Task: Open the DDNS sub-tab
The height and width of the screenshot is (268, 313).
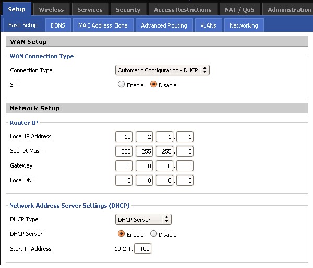Action: [x=58, y=25]
